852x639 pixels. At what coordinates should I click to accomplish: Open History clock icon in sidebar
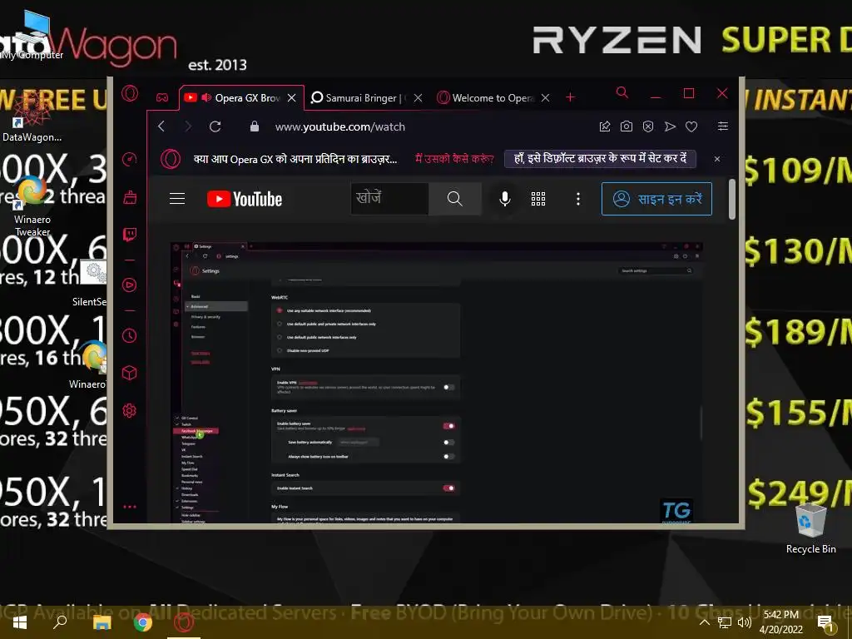coord(129,335)
